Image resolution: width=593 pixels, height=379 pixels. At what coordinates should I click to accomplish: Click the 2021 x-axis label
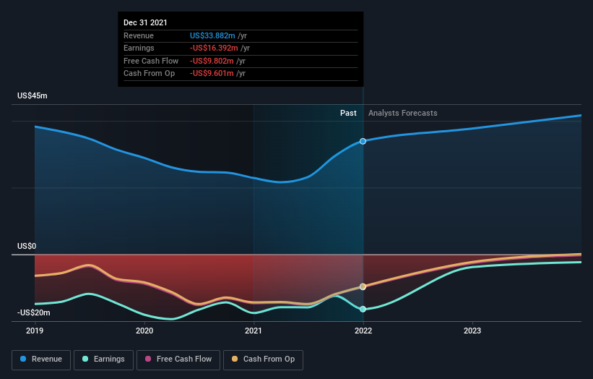click(x=254, y=331)
